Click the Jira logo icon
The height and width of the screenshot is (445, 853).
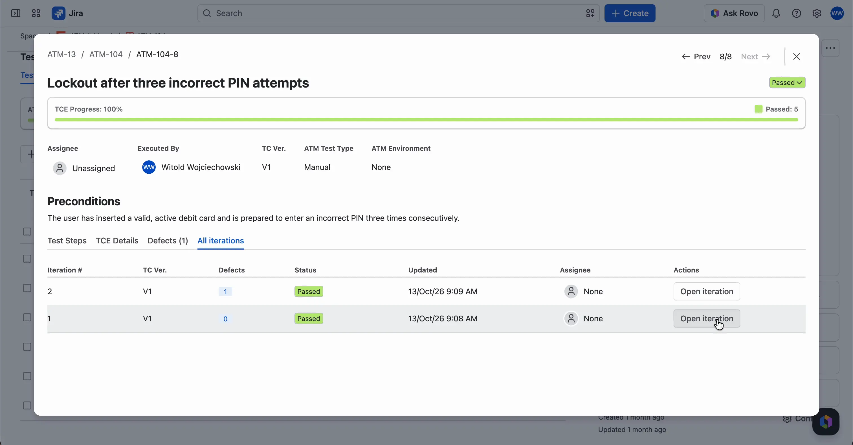59,13
